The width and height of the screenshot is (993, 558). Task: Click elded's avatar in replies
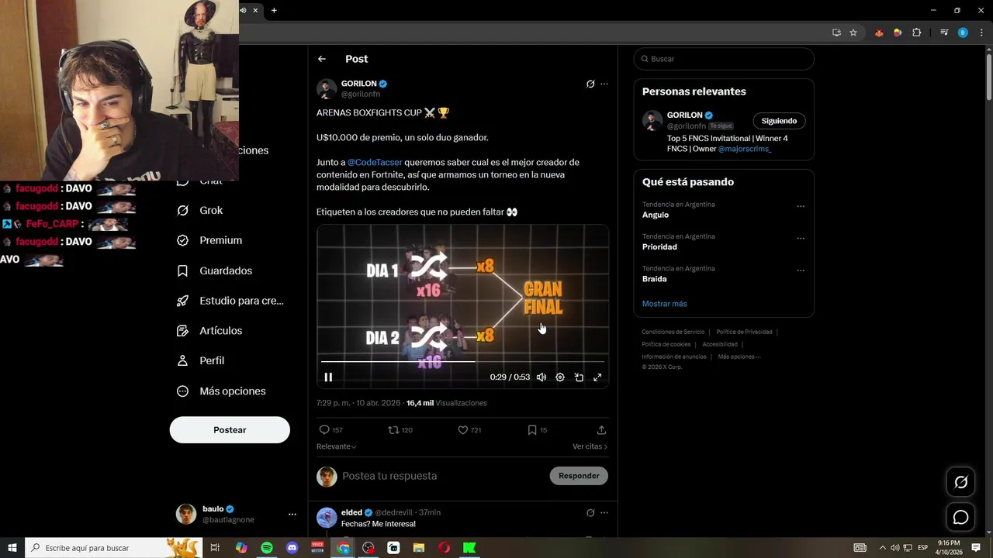click(327, 518)
